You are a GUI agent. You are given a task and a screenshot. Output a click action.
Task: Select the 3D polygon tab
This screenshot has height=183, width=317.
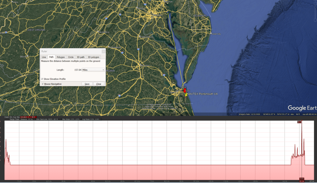coord(93,57)
